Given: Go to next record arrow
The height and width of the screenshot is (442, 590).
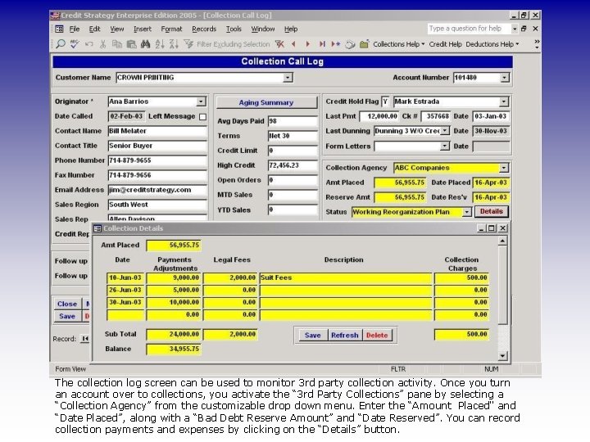Looking at the screenshot, I should coord(308,44).
